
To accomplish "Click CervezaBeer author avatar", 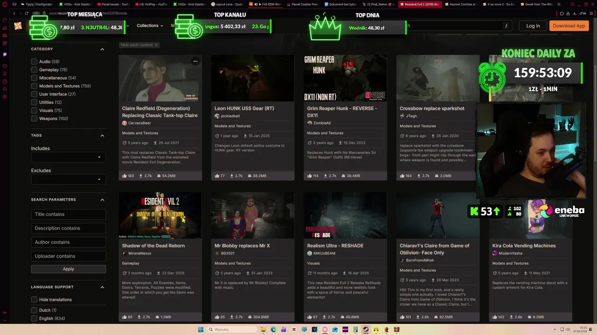I will pyautogui.click(x=125, y=123).
